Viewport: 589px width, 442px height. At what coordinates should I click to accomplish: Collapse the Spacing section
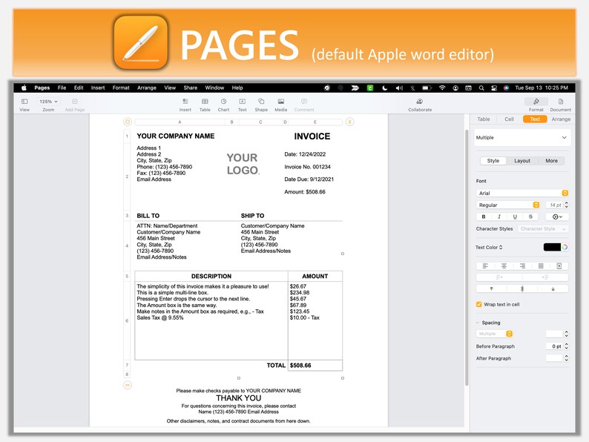pos(478,323)
